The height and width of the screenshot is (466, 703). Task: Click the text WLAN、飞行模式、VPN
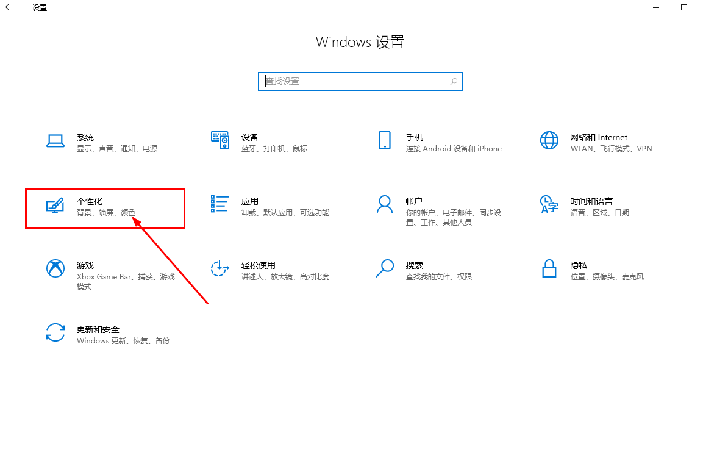[611, 148]
